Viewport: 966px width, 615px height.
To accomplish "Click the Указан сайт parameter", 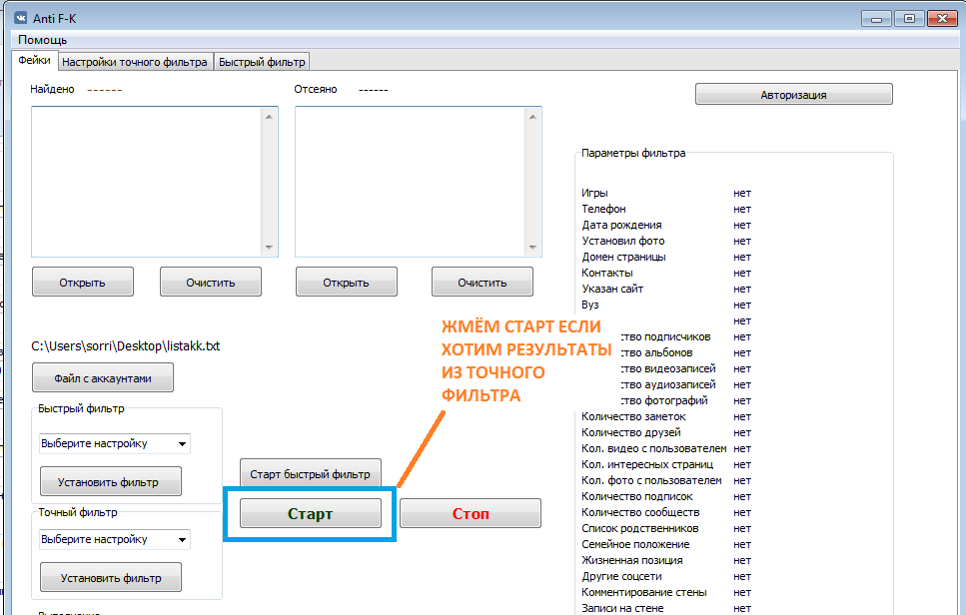I will click(x=612, y=289).
